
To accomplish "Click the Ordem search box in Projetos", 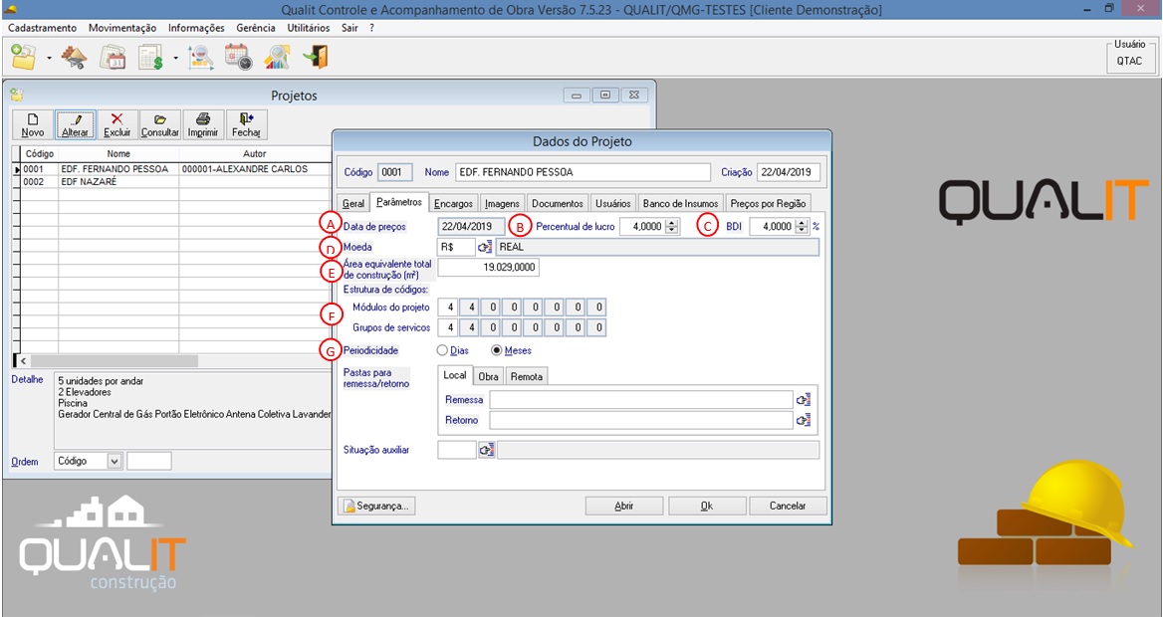I will click(149, 462).
